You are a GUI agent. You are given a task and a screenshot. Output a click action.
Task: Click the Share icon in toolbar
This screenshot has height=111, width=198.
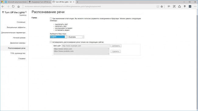click(179, 6)
